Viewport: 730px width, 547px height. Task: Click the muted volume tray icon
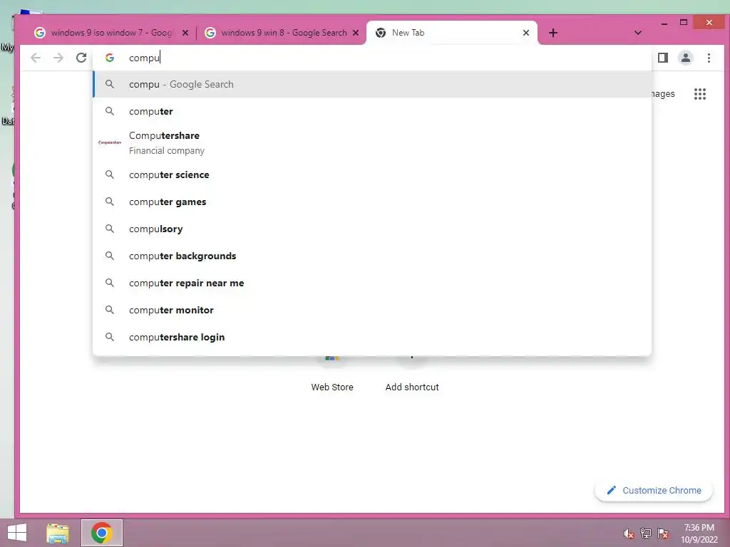pos(629,533)
